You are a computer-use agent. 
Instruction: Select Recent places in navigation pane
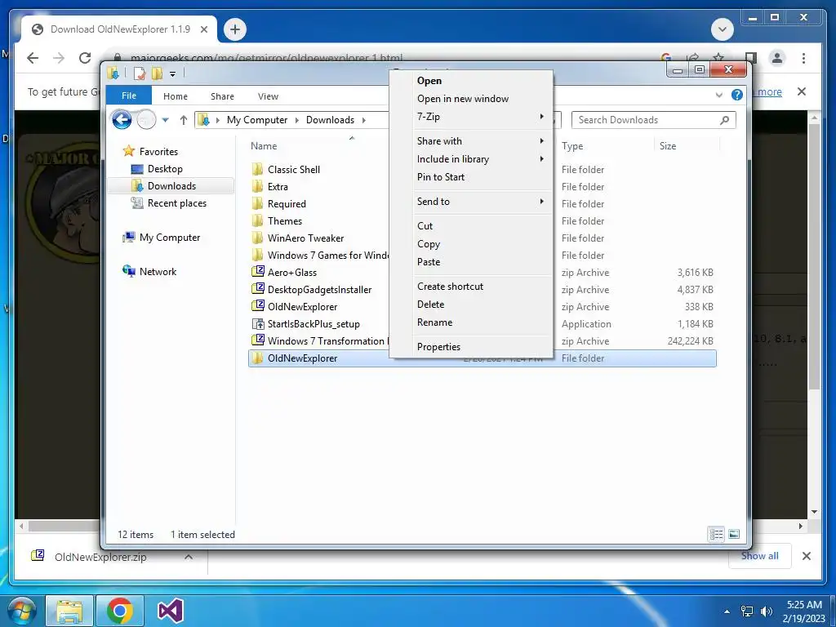[177, 203]
